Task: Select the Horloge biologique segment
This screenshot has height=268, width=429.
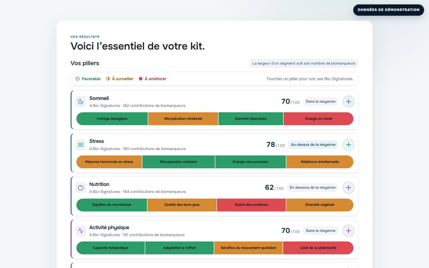Action: 112,119
